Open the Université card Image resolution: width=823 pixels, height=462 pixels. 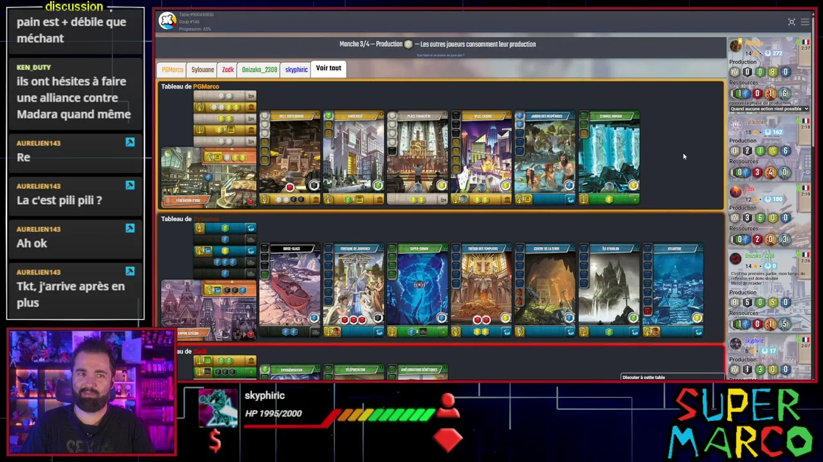[354, 158]
